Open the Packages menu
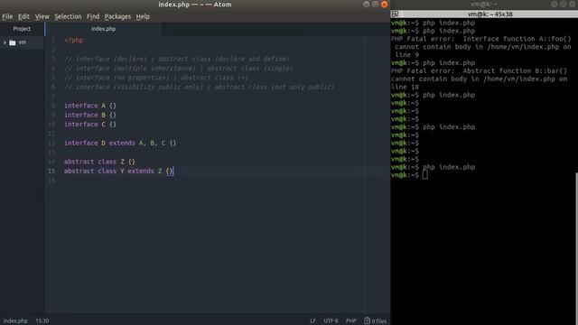This screenshot has width=578, height=325. [x=117, y=16]
